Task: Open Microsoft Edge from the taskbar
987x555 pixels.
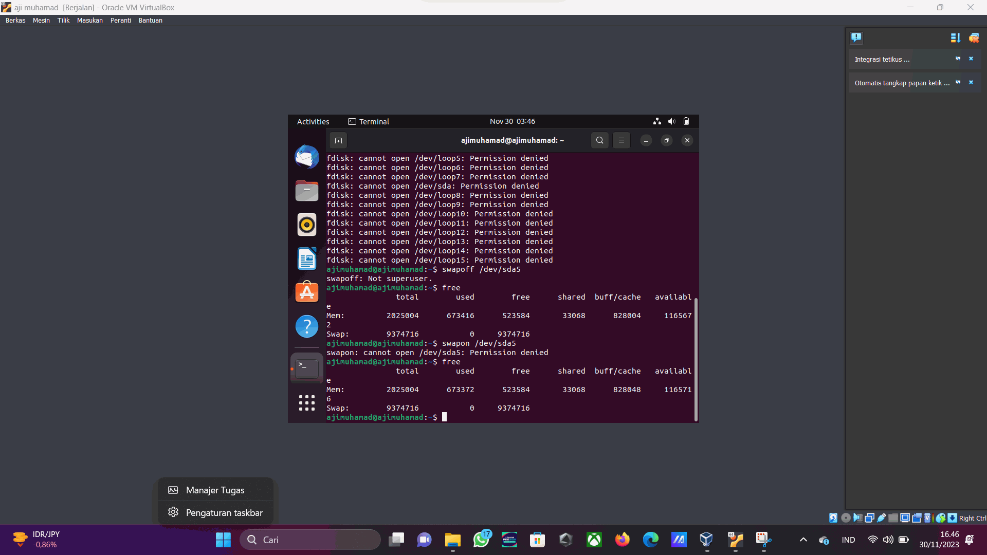Action: [651, 540]
